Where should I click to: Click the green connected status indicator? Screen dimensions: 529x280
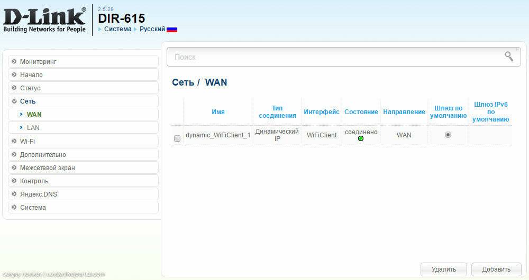point(361,138)
